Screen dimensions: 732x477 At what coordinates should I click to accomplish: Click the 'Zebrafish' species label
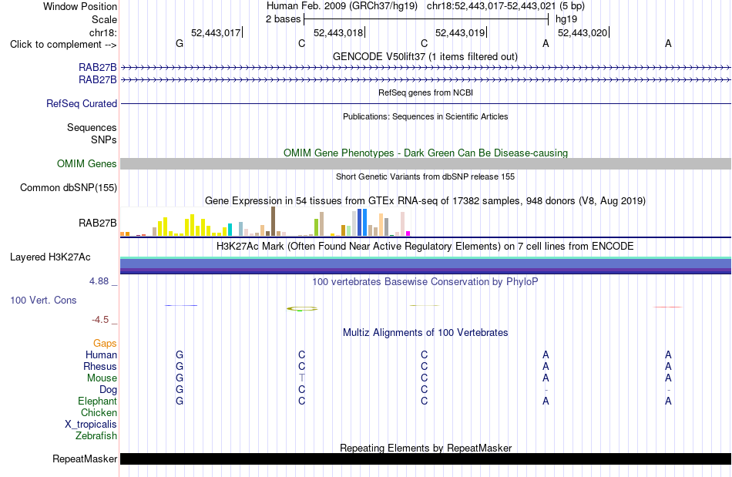point(96,435)
